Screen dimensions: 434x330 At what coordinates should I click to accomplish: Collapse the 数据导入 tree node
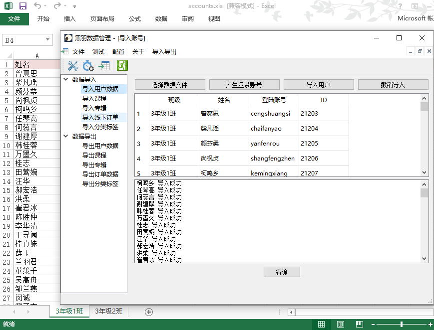coord(66,79)
